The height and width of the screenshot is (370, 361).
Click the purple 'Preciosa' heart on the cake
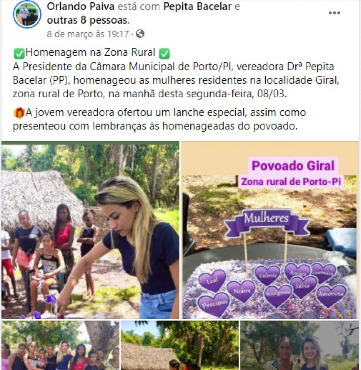(214, 304)
